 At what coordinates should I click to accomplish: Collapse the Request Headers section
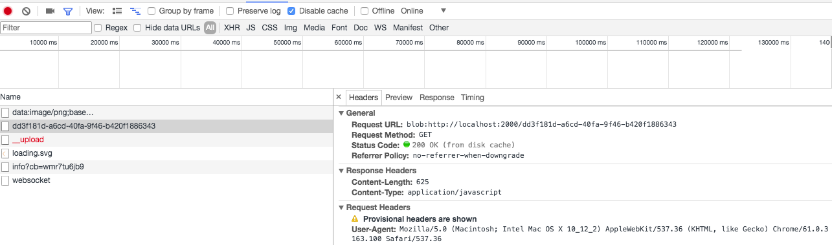click(341, 208)
